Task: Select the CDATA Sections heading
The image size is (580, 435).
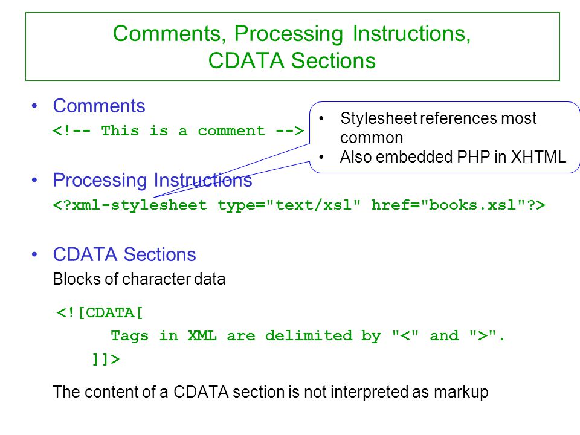Action: coord(124,254)
